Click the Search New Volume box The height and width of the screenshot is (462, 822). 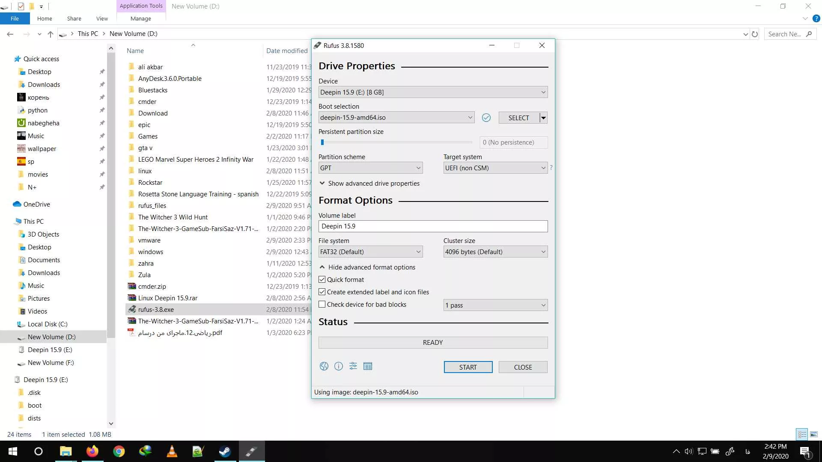click(x=789, y=34)
